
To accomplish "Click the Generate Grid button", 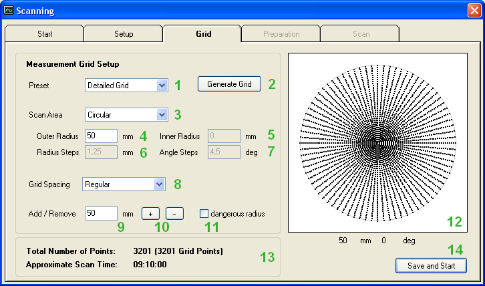I will pos(229,84).
